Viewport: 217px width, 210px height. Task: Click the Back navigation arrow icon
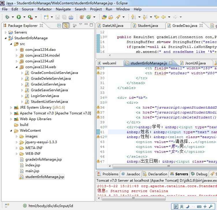pyautogui.click(x=164, y=17)
